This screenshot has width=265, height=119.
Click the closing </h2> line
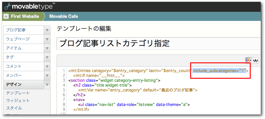(x=79, y=95)
